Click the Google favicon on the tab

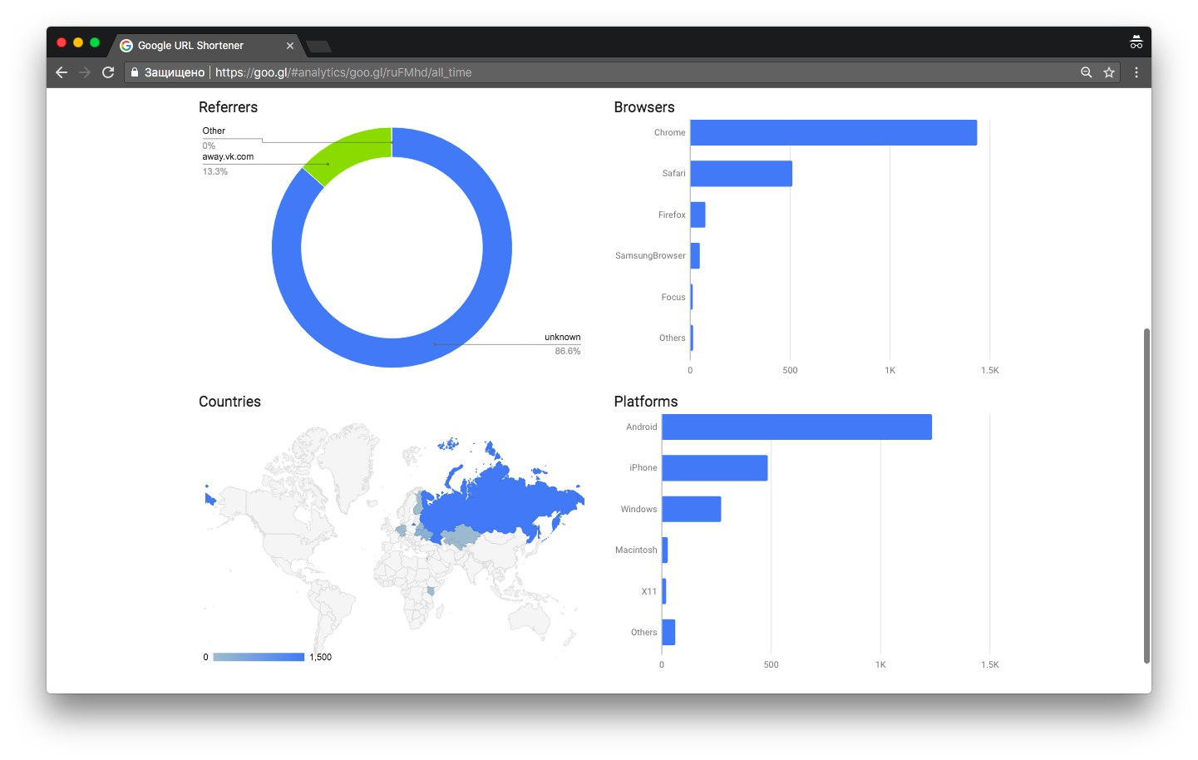pos(126,46)
